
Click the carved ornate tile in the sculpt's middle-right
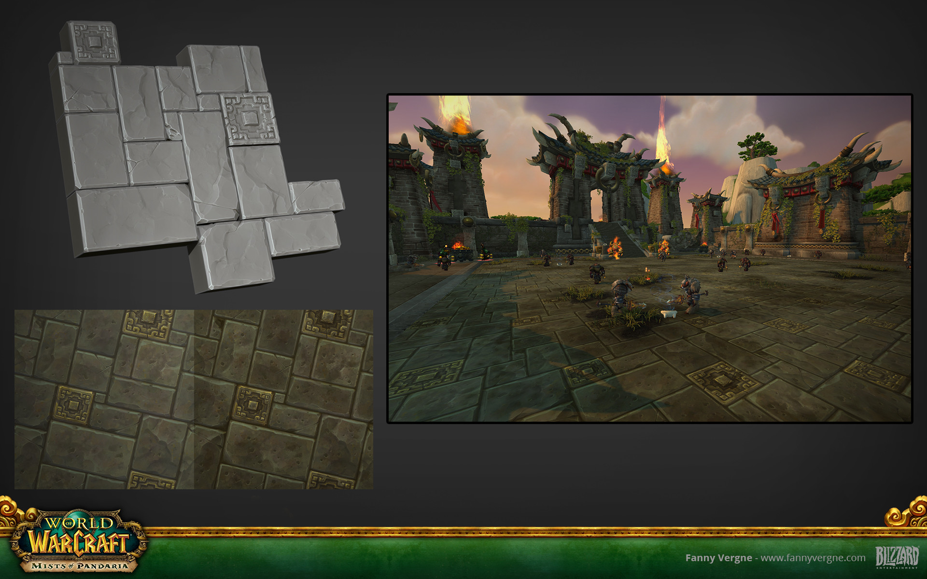click(250, 118)
